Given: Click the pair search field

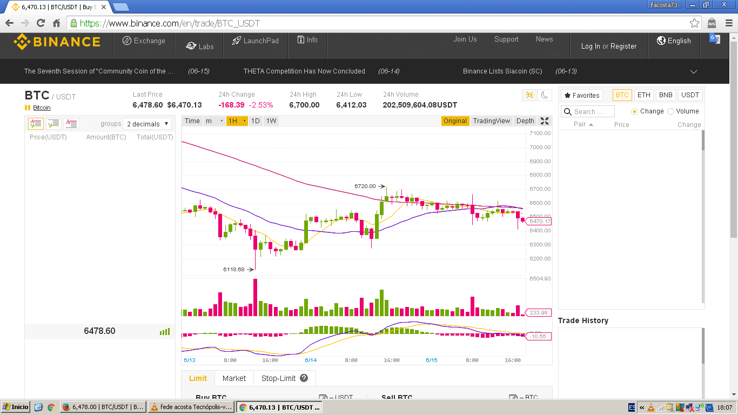Looking at the screenshot, I should [x=588, y=111].
